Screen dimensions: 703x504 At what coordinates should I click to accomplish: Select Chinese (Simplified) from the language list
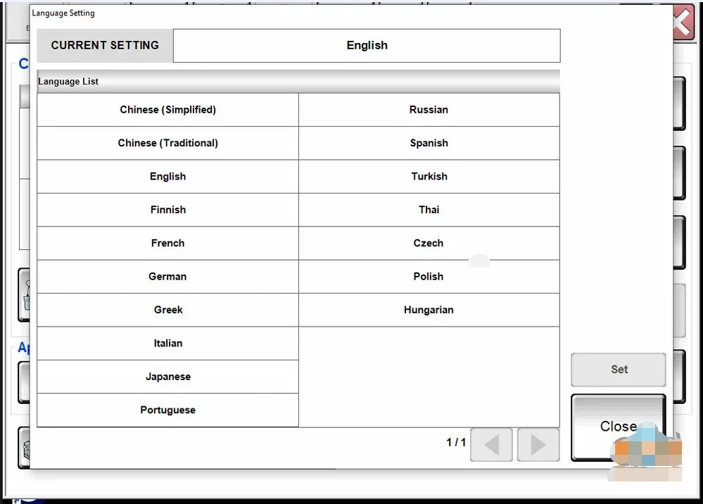click(167, 110)
